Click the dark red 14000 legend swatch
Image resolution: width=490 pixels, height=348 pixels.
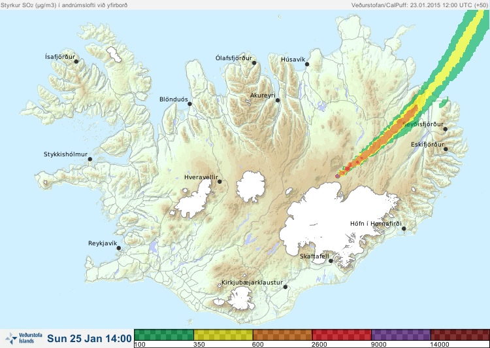tap(460, 335)
